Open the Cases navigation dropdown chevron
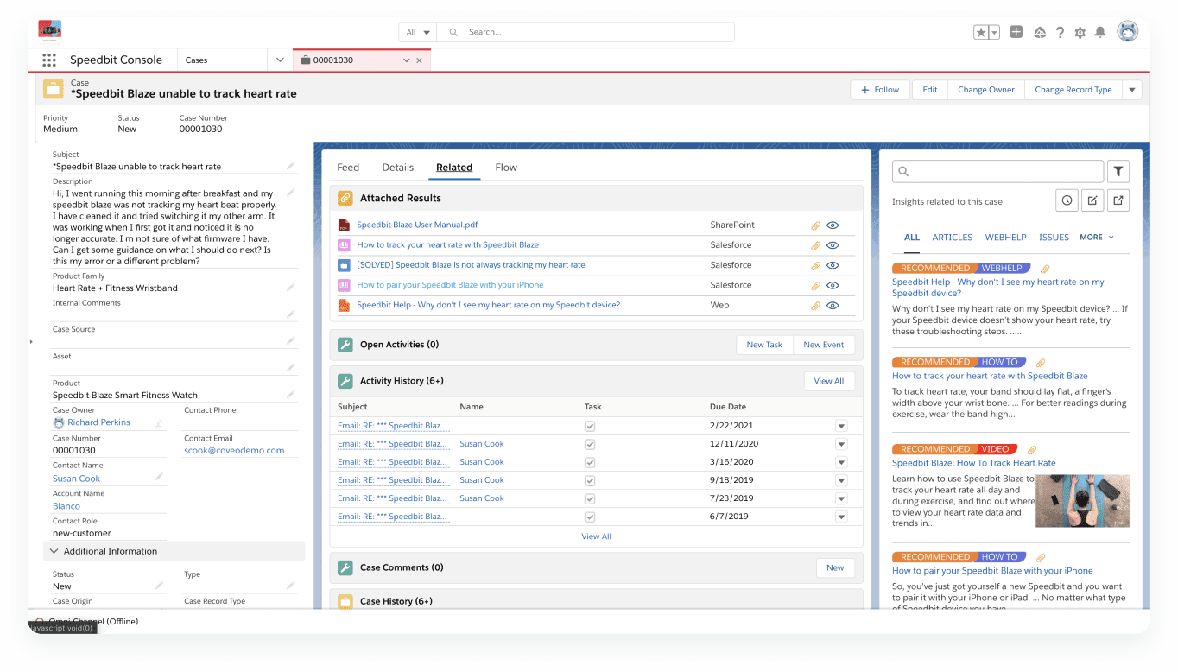This screenshot has height=672, width=1178. [x=279, y=60]
